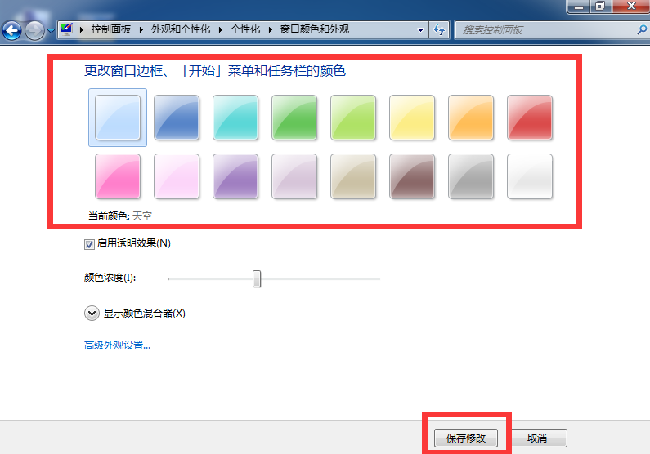Minimize the window
The width and height of the screenshot is (650, 454).
tap(579, 7)
